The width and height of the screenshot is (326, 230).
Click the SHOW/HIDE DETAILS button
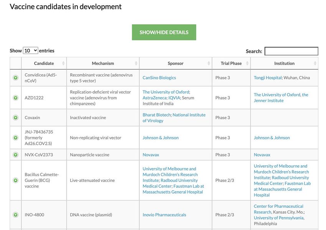click(164, 32)
